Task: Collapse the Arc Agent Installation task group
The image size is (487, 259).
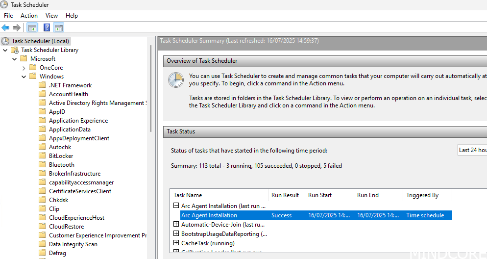Action: [x=176, y=206]
